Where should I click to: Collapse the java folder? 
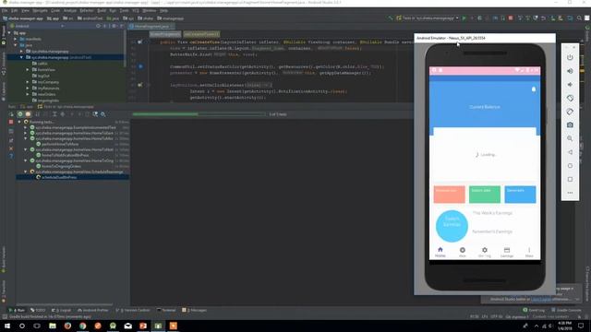pos(16,45)
